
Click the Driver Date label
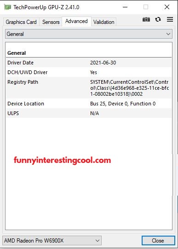point(20,63)
